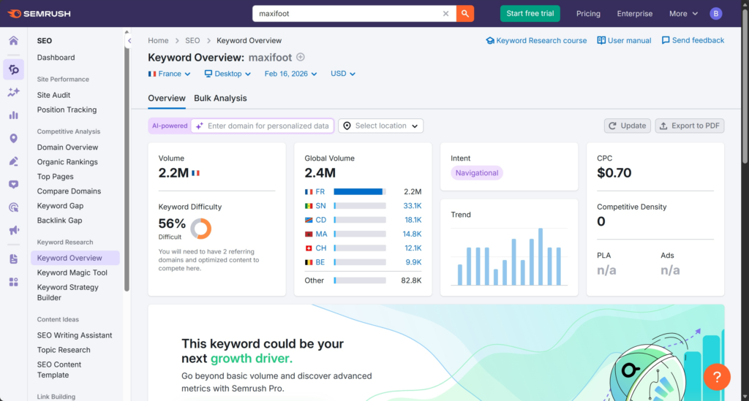Screen dimensions: 749x401
Task: Open Keyword Magic Tool in sidebar
Action: 72,272
